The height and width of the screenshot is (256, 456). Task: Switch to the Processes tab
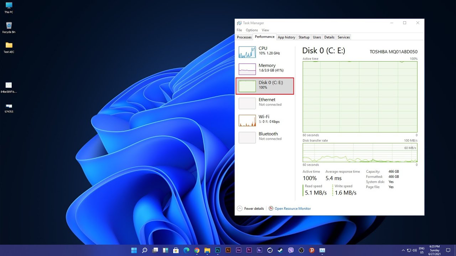(x=244, y=37)
